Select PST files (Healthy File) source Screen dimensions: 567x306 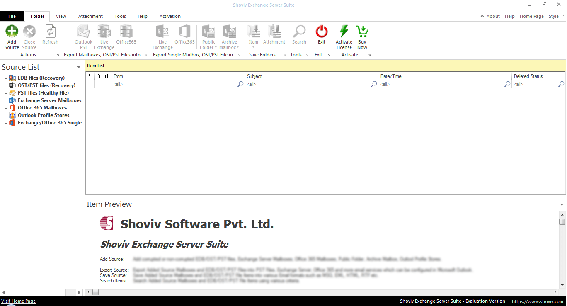tap(43, 93)
